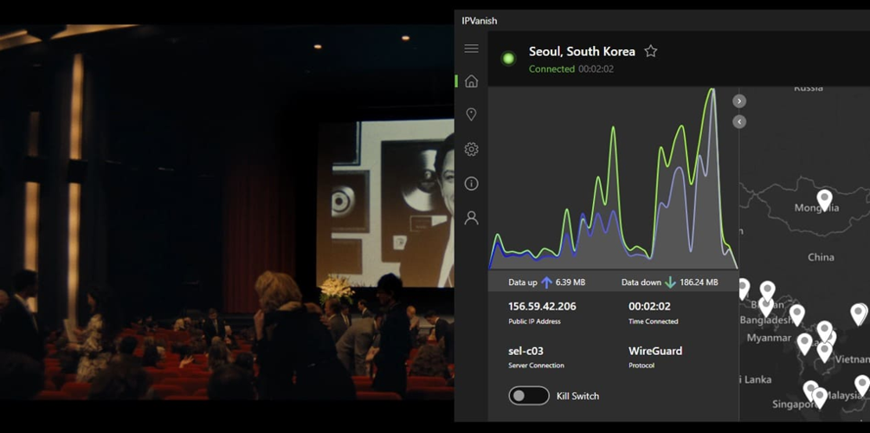Open the Account profile icon

pyautogui.click(x=471, y=218)
